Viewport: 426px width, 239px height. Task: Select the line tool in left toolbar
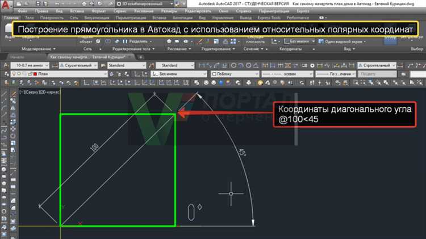(5, 93)
